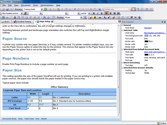This screenshot has width=167, height=125.
Task: Collapse Inherited from Default Document Body section
Action: pos(122,49)
